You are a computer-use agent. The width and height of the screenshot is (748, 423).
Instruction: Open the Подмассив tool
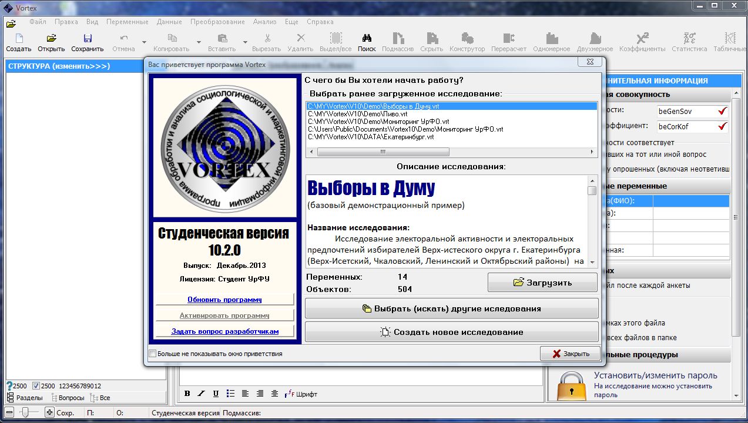coord(397,40)
